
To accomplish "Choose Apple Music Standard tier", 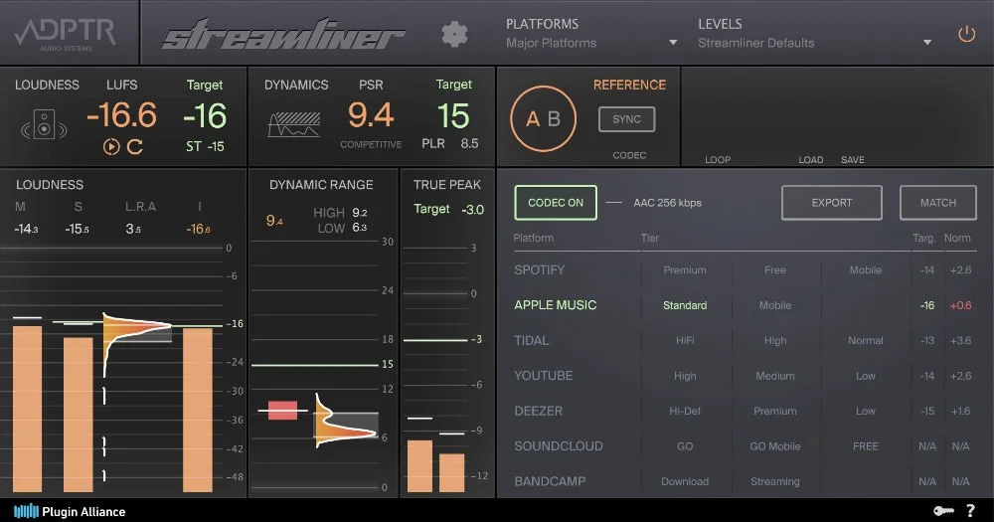I will point(685,305).
